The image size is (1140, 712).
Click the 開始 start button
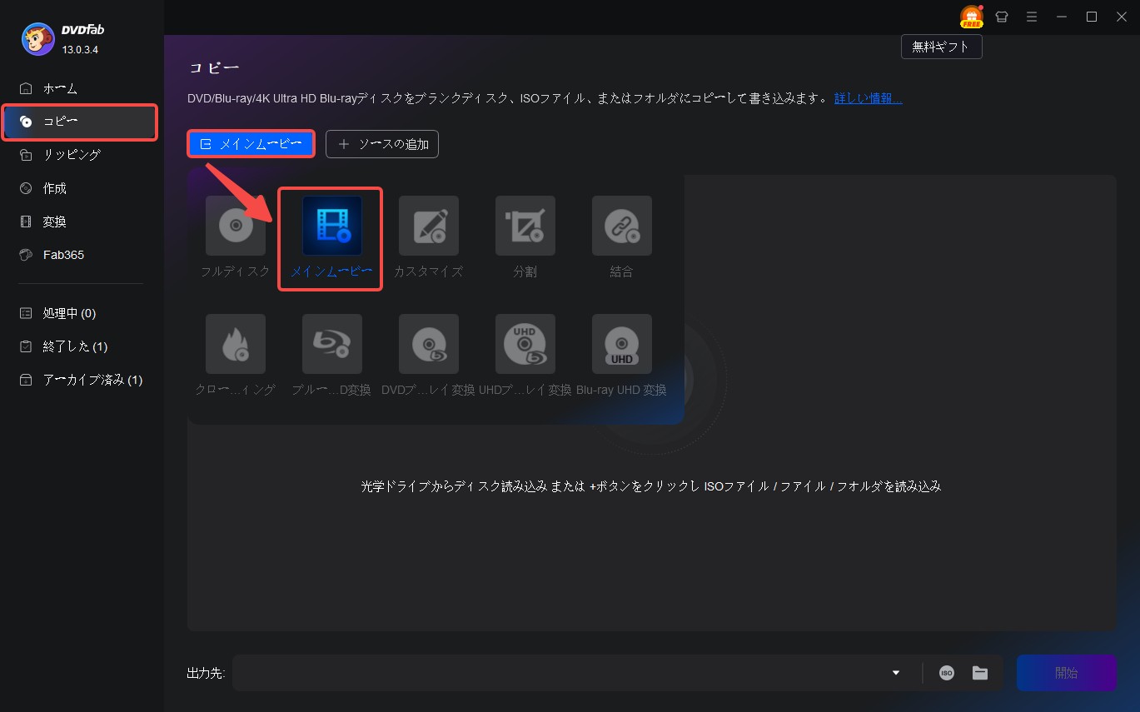pyautogui.click(x=1067, y=673)
